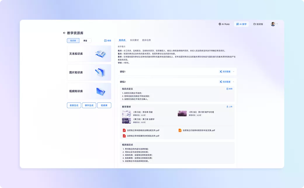304x188 pixels.
Task: Expand 课程1 with its chevron
Action: (x=233, y=72)
